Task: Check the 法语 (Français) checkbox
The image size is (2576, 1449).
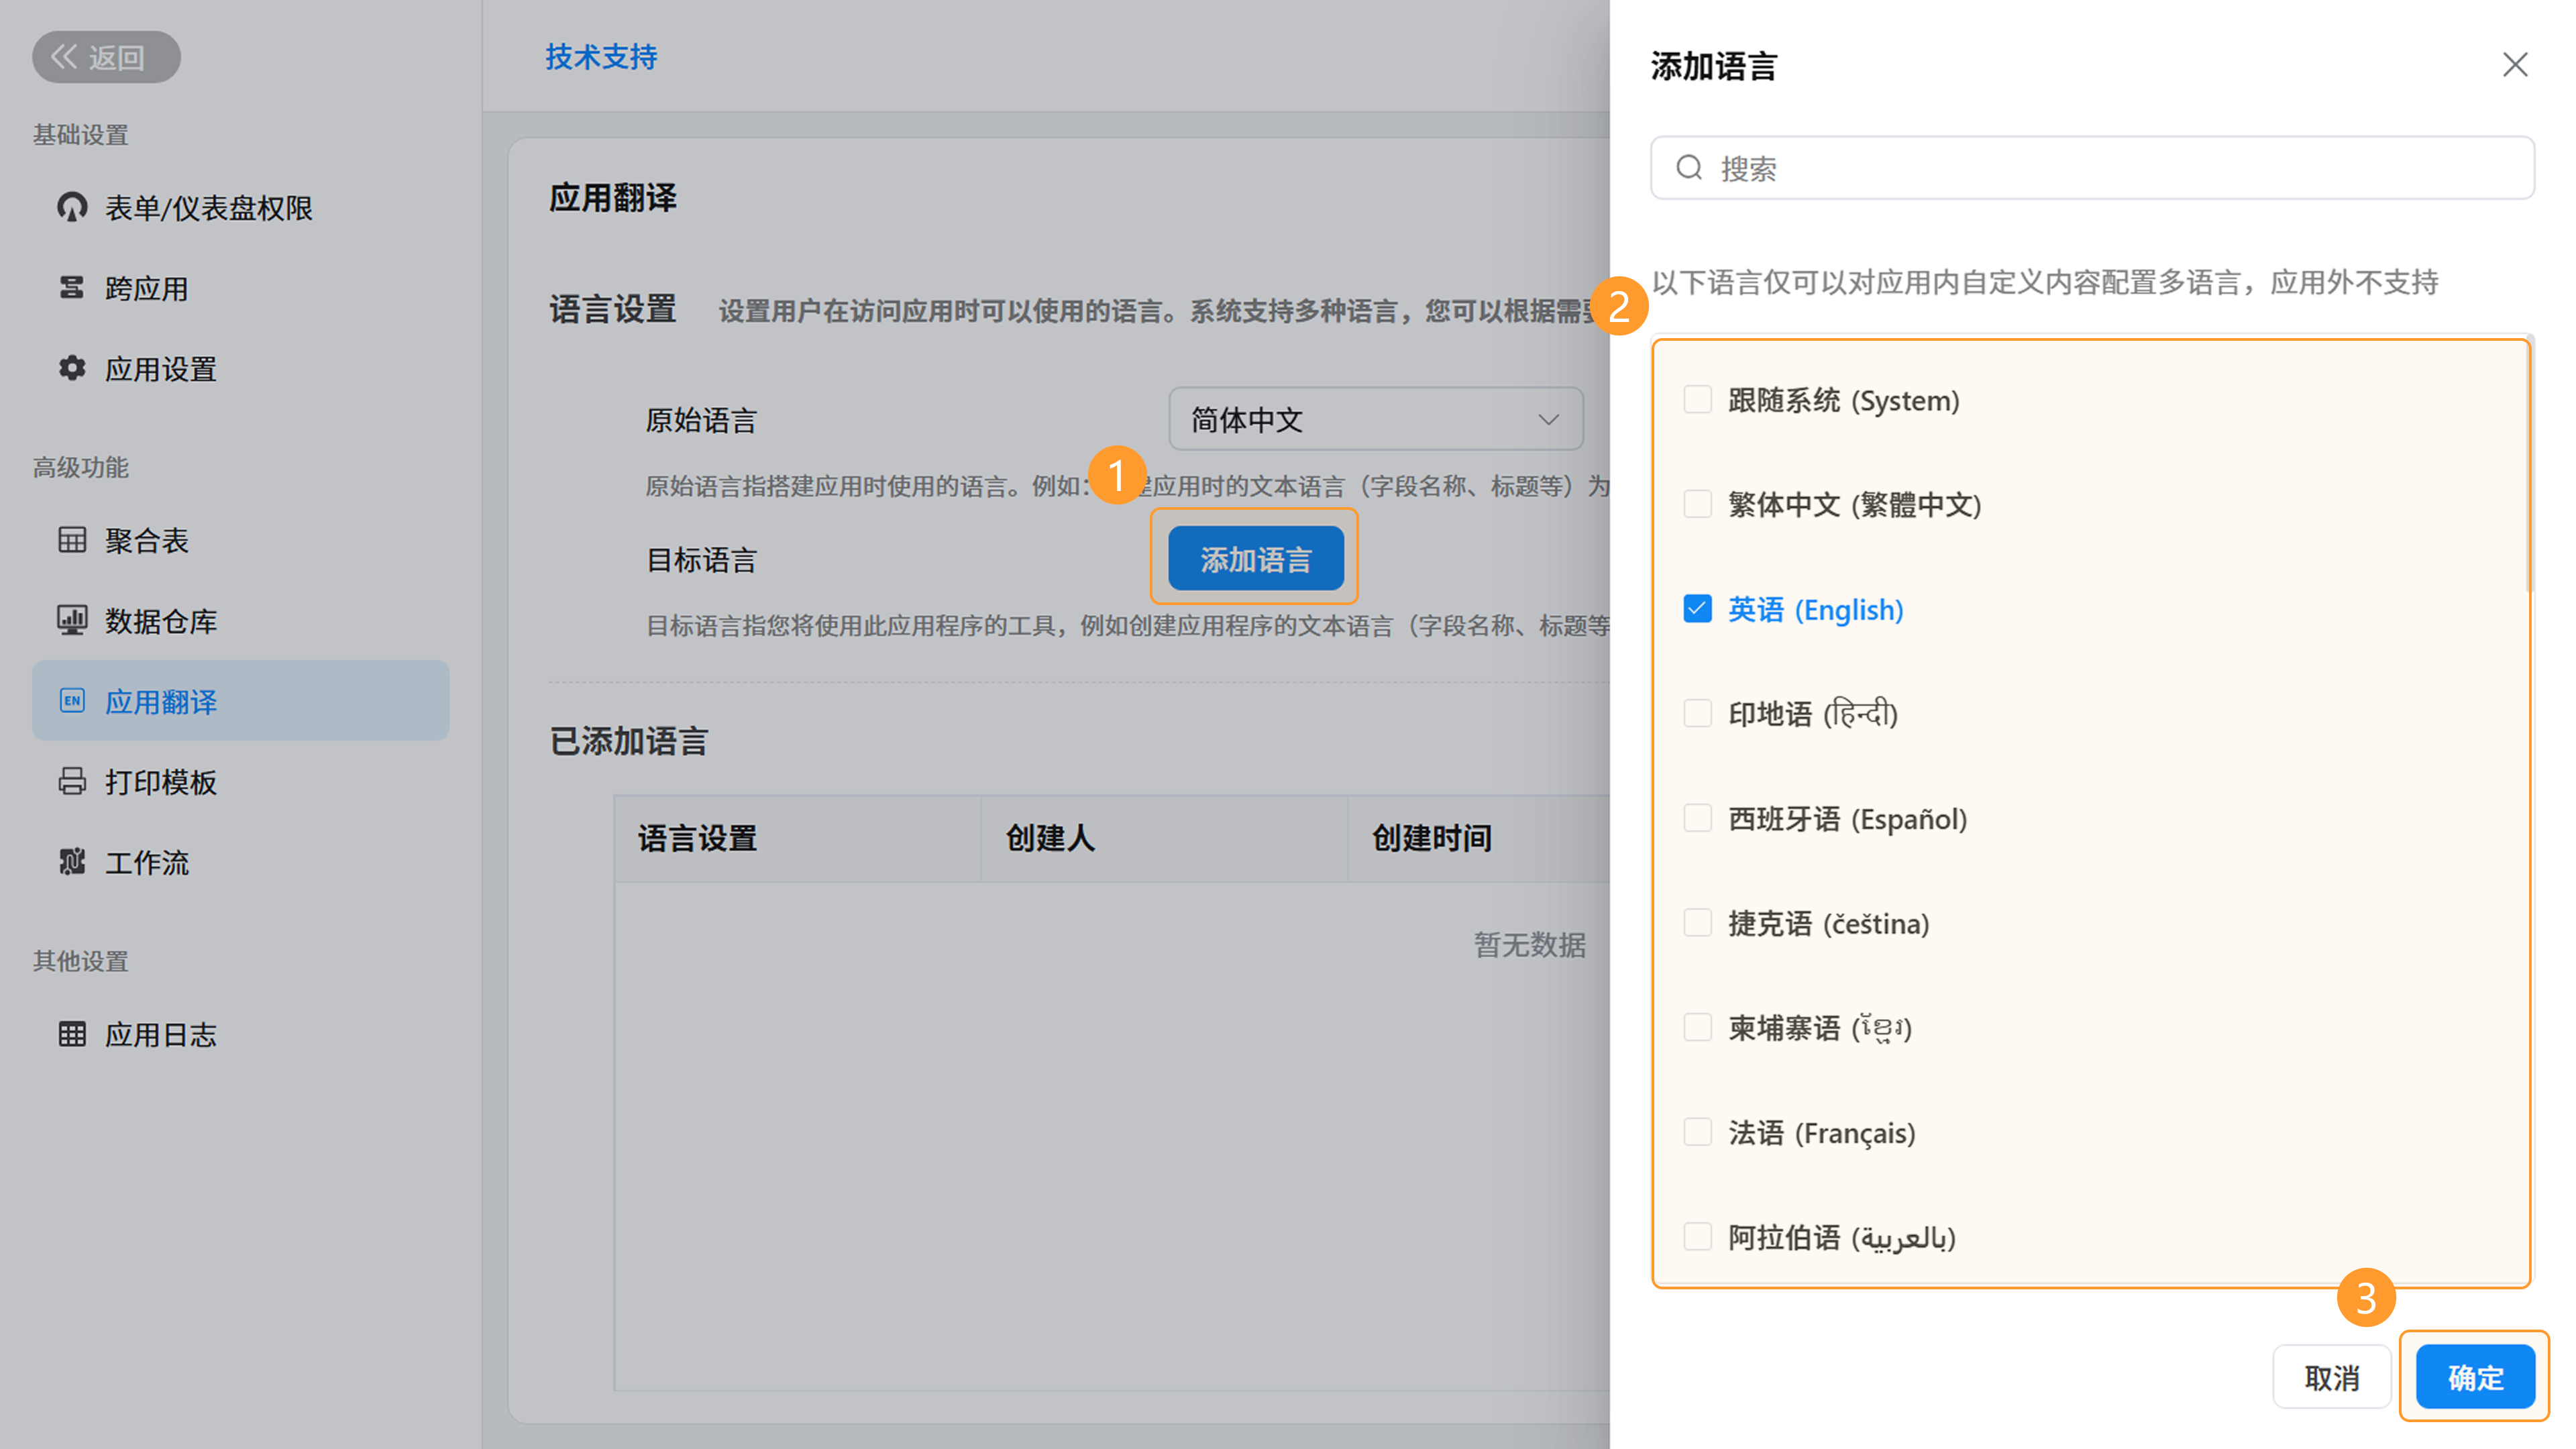Action: (x=1697, y=1132)
